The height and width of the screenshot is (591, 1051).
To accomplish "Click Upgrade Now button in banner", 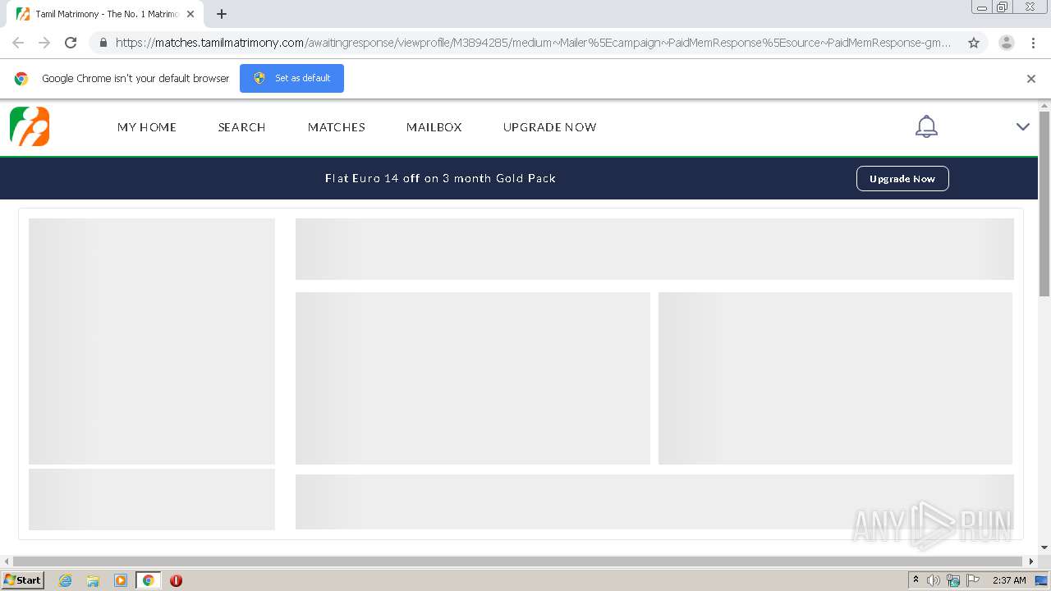I will coord(902,179).
